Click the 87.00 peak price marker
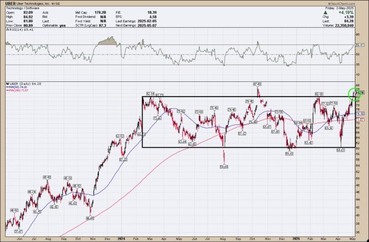This screenshot has width=369, height=242. point(257,84)
